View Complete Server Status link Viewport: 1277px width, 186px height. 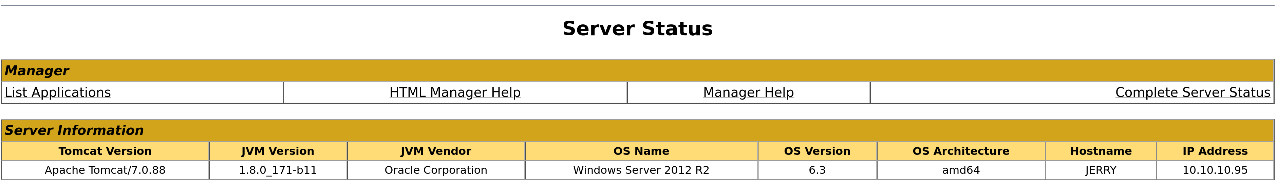(1193, 92)
